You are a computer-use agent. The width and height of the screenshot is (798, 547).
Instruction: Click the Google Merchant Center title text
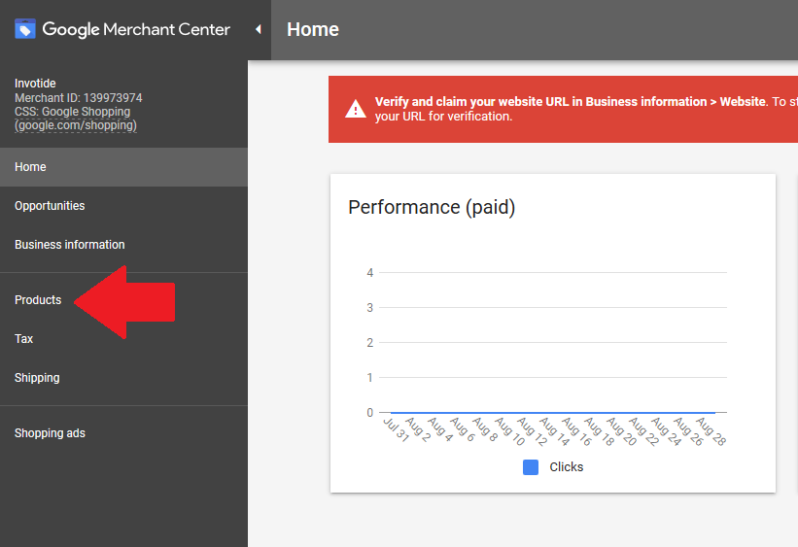pos(136,29)
